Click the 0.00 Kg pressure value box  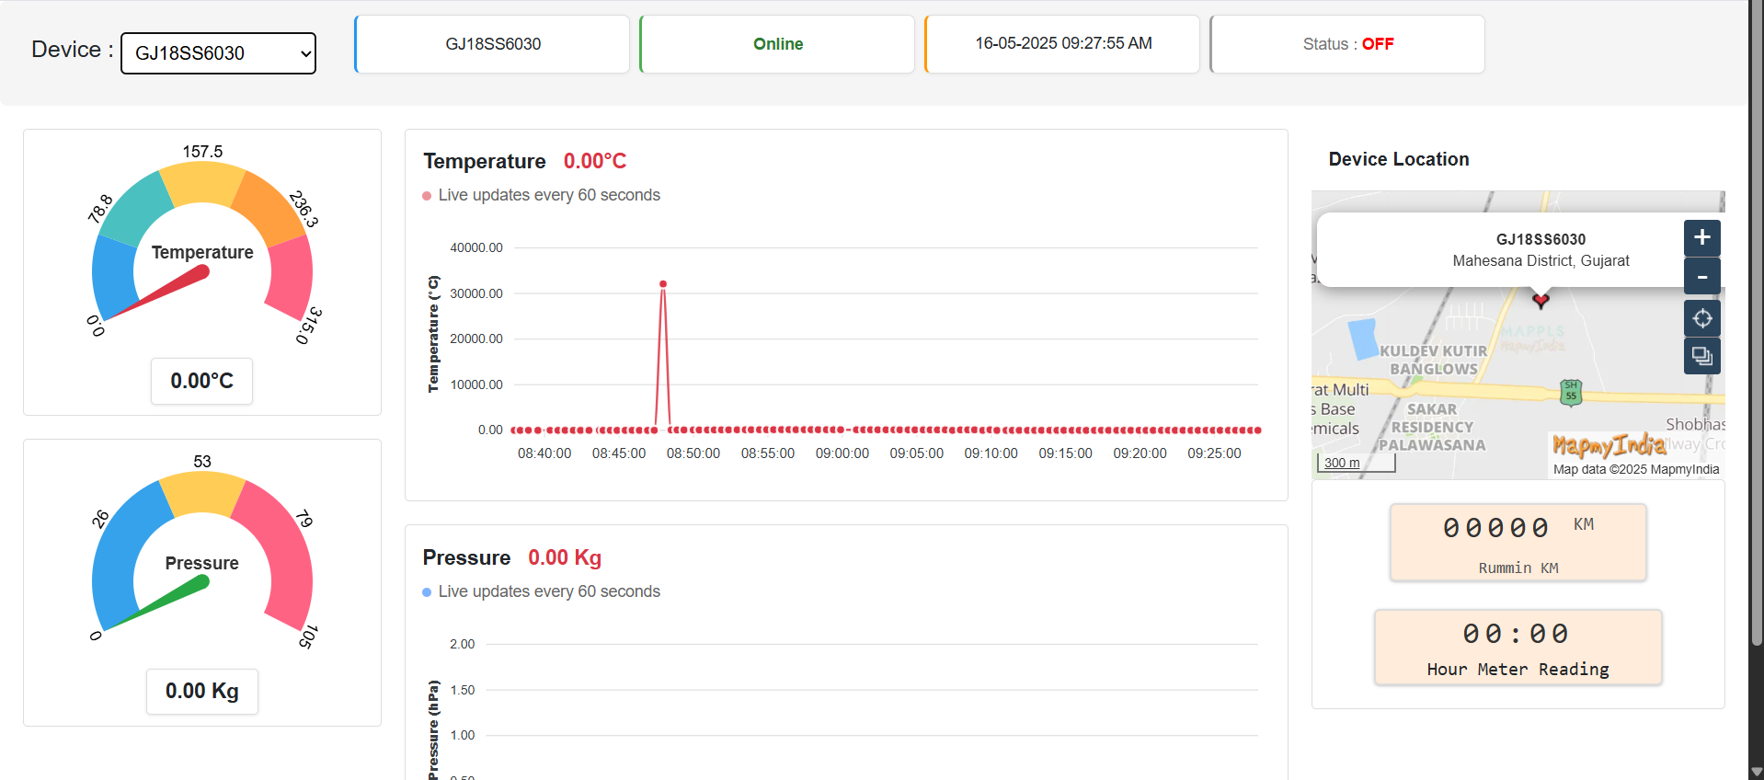(x=201, y=691)
